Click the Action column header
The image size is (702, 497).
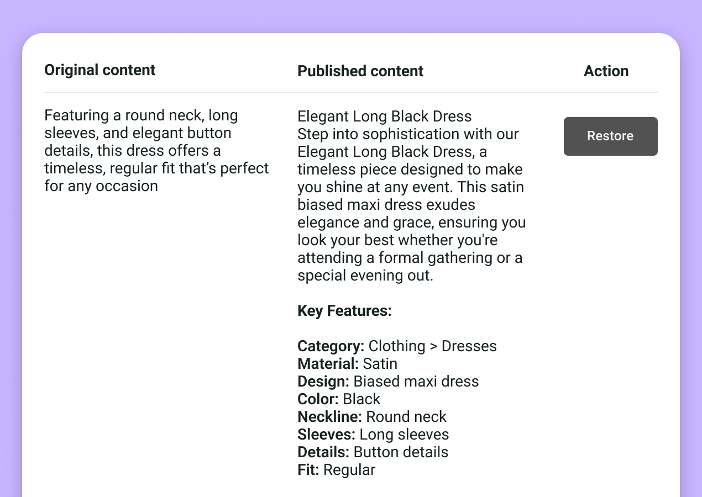pyautogui.click(x=606, y=71)
